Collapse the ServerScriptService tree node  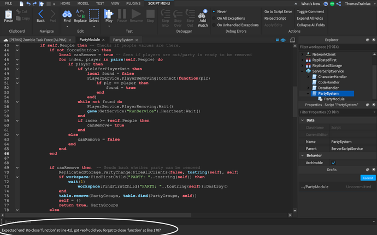(x=302, y=71)
